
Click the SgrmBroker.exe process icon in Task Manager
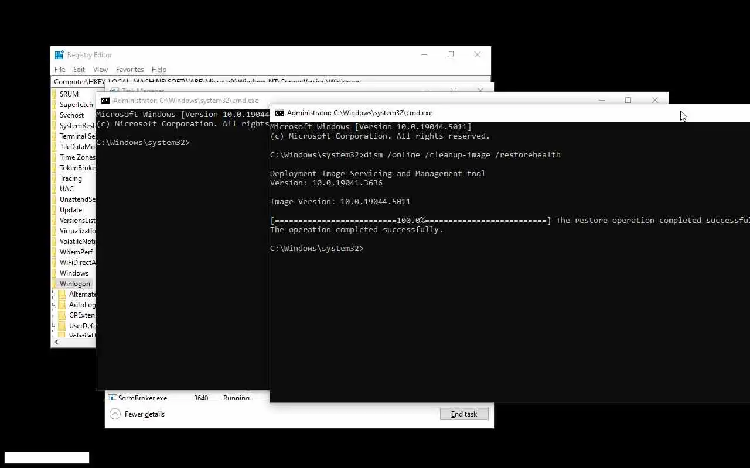pos(112,398)
